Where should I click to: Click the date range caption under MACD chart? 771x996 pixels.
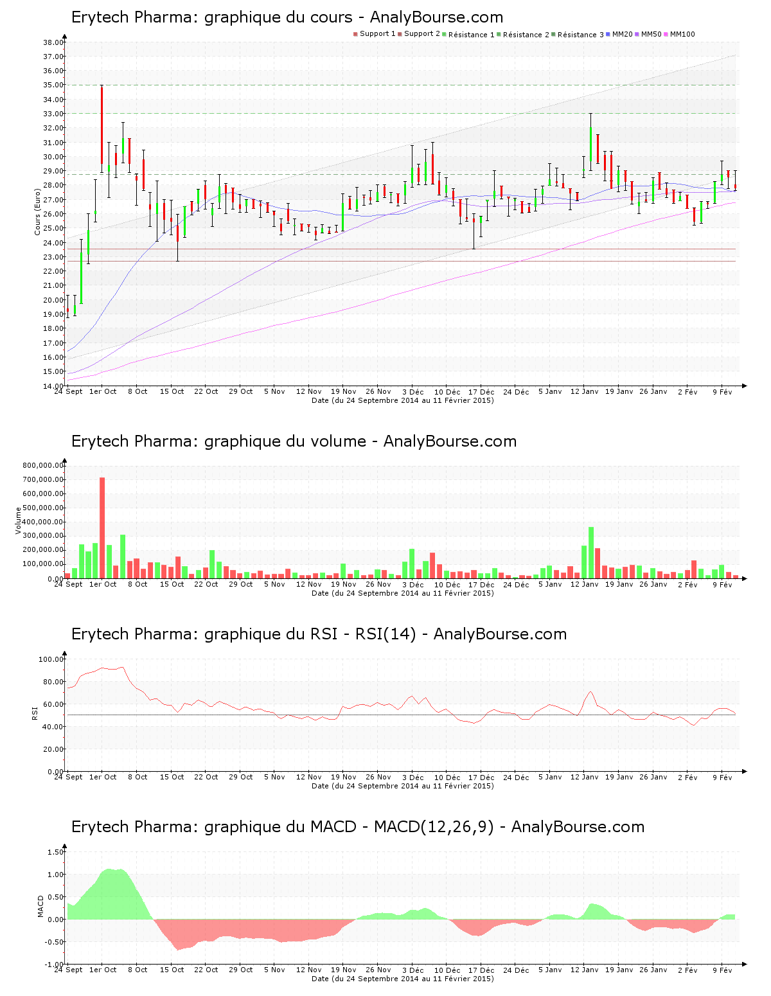[x=403, y=979]
